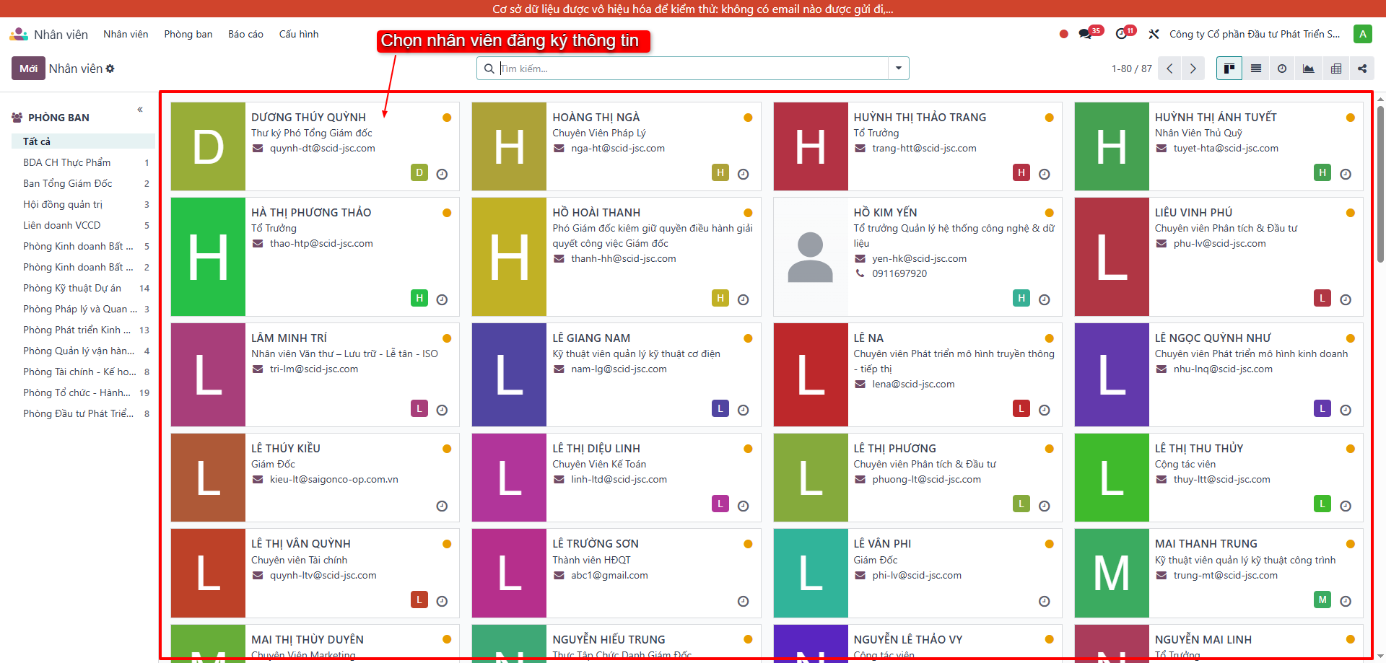Click activity clock on Lê Thúy Kiều card
The width and height of the screenshot is (1386, 663).
point(443,506)
